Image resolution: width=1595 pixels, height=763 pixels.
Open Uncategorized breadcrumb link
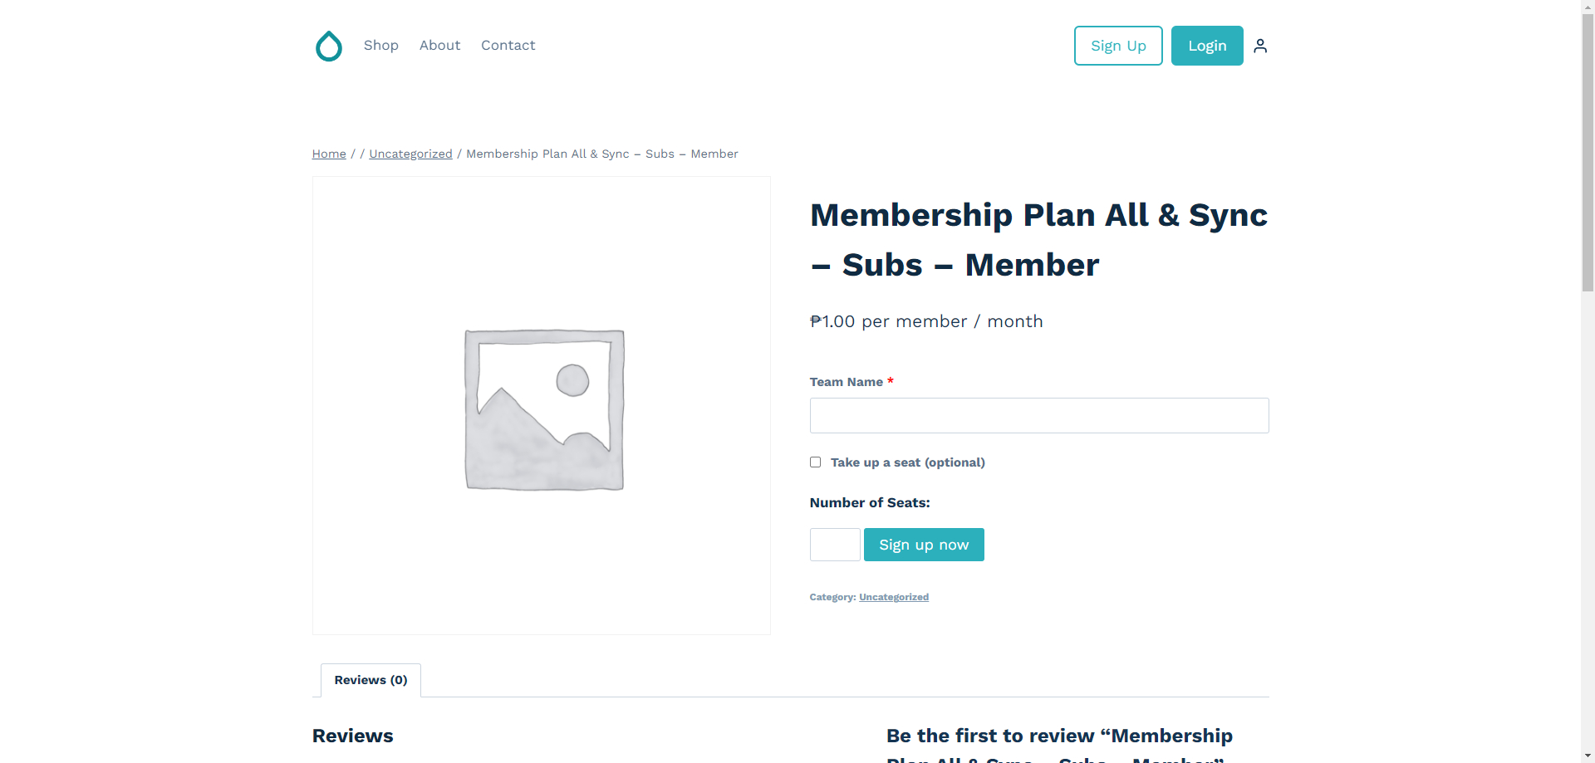point(410,154)
